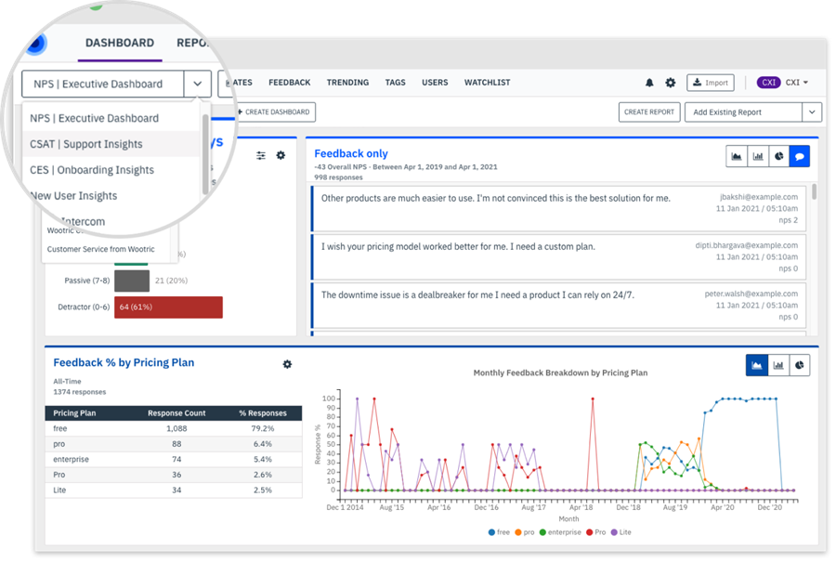This screenshot has width=836, height=562.
Task: Toggle the Lite series in chart legend
Action: (621, 532)
